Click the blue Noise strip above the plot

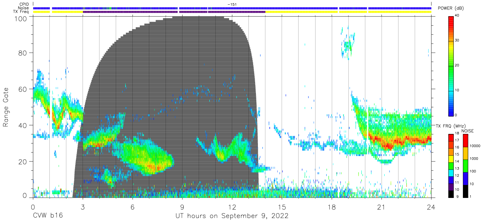(x=232, y=8)
